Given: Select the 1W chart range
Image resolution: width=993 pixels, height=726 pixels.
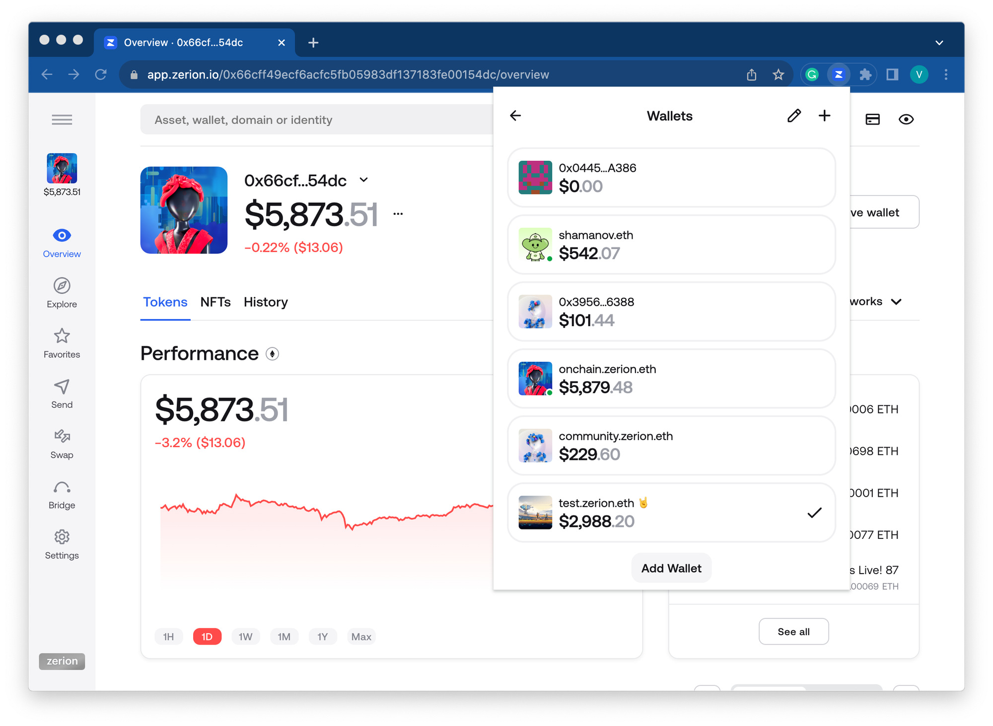Looking at the screenshot, I should click(245, 637).
